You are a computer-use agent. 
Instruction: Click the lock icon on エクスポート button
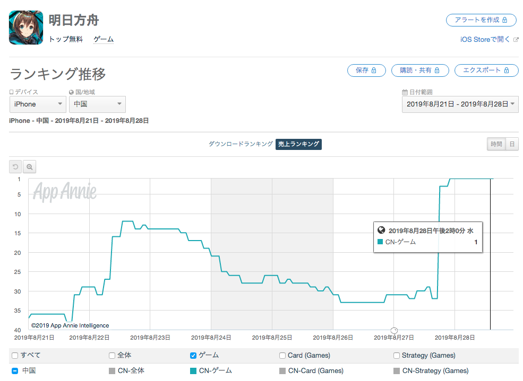507,70
